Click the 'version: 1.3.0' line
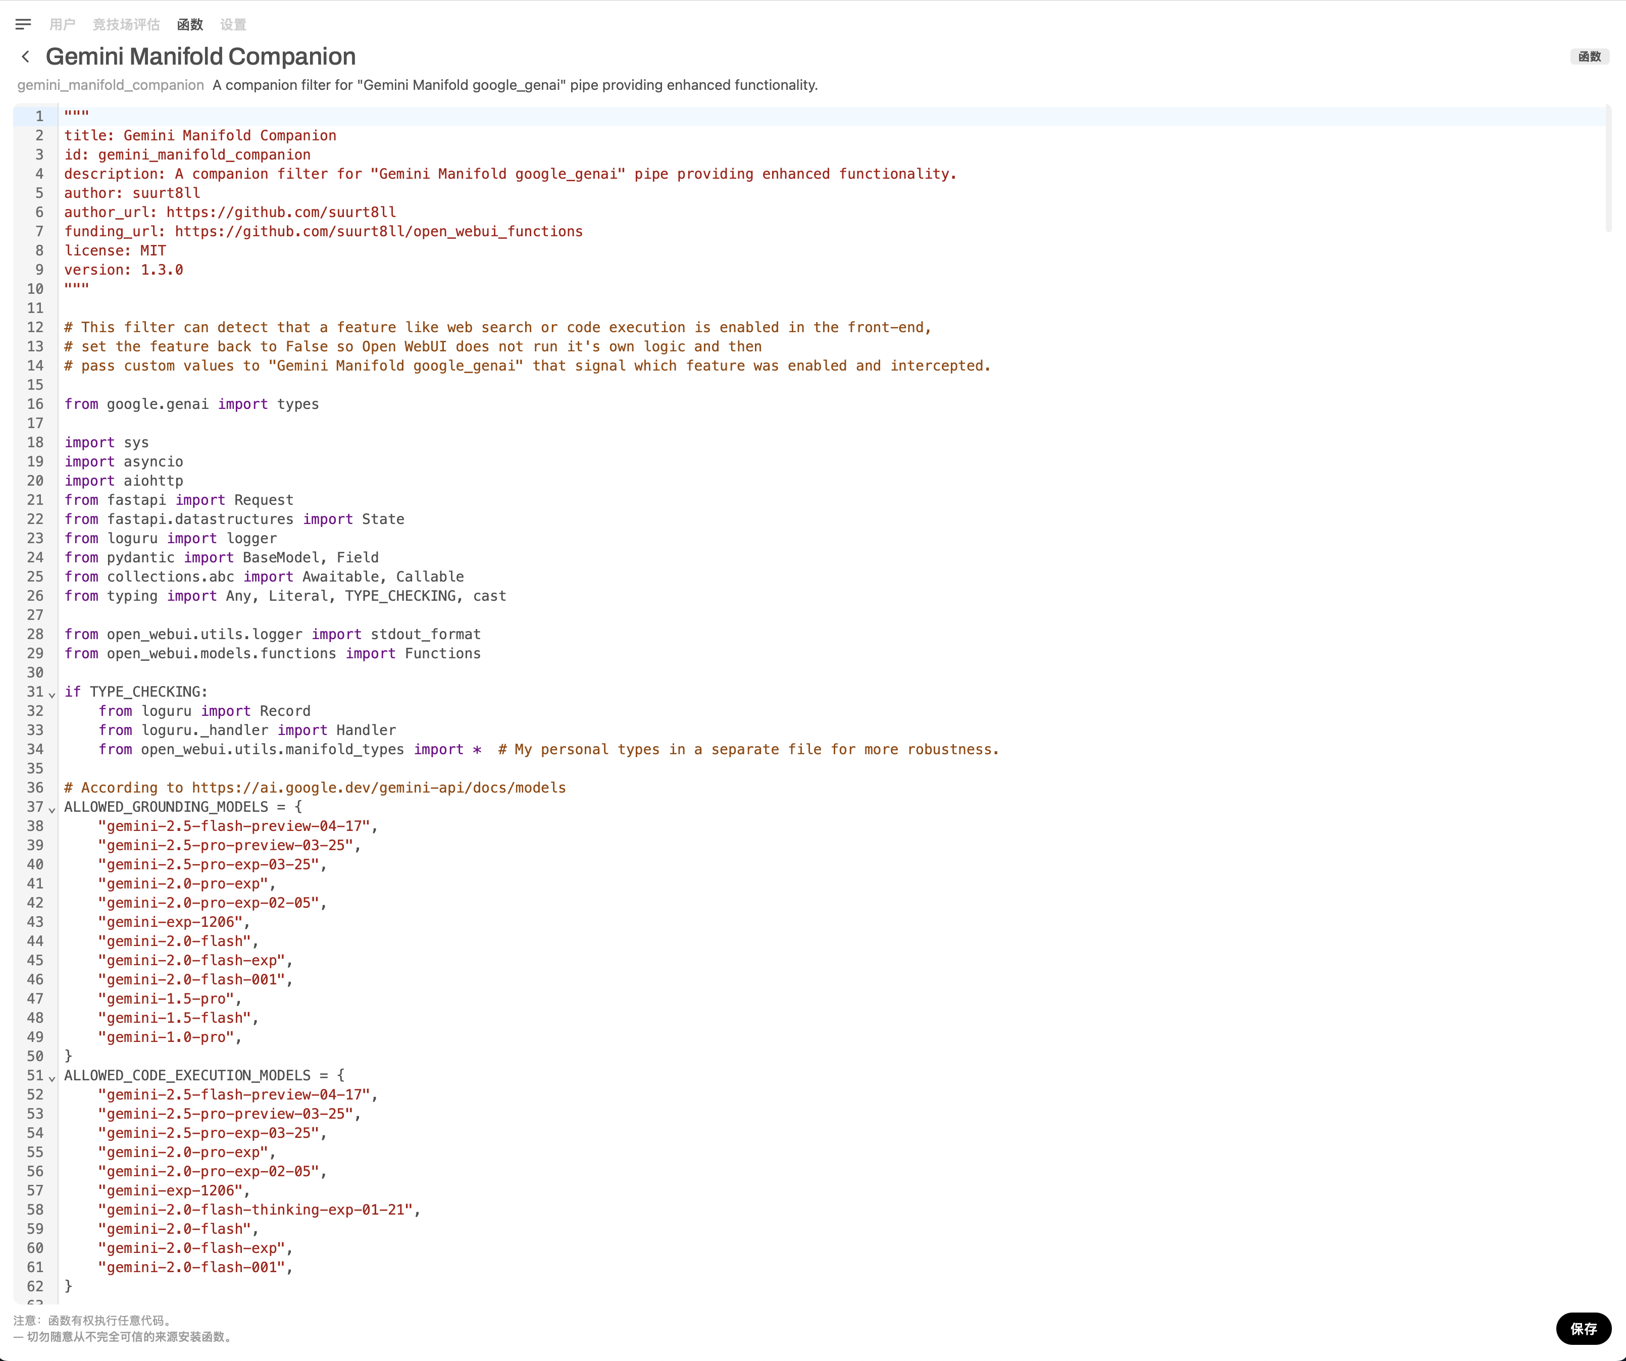 point(124,270)
